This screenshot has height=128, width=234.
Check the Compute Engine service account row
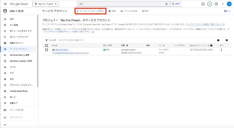pyautogui.click(x=47, y=50)
